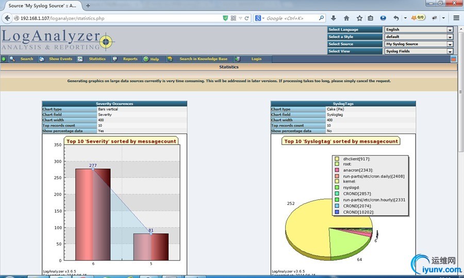Click the SyslogTags chart header
The height and width of the screenshot is (278, 464).
point(343,103)
